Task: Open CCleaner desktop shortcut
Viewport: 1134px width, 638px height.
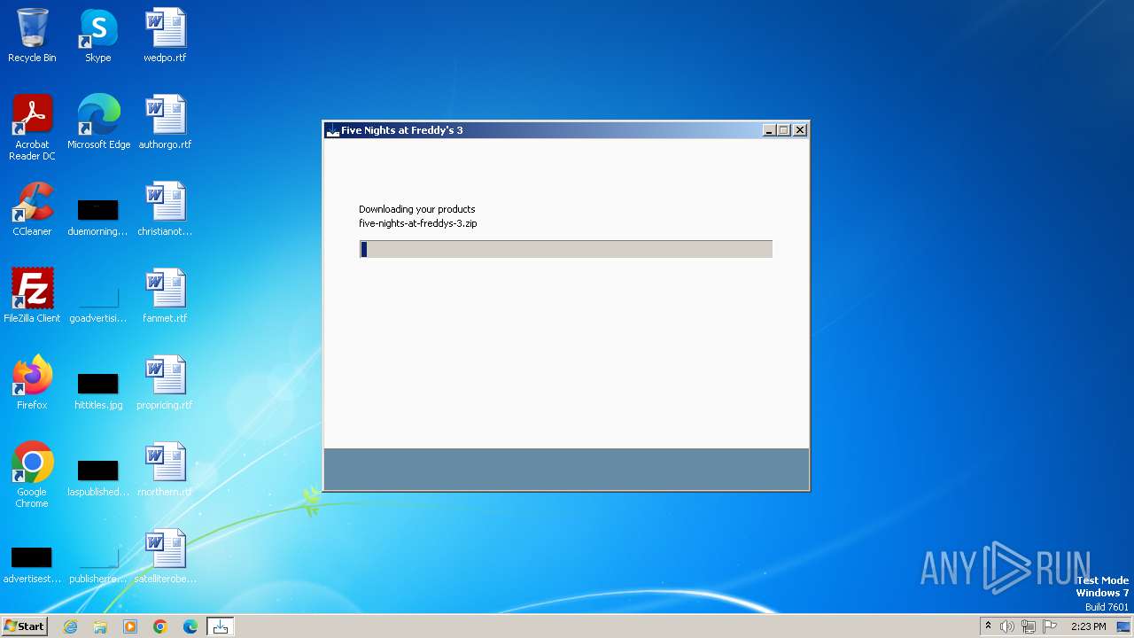Action: (x=32, y=209)
